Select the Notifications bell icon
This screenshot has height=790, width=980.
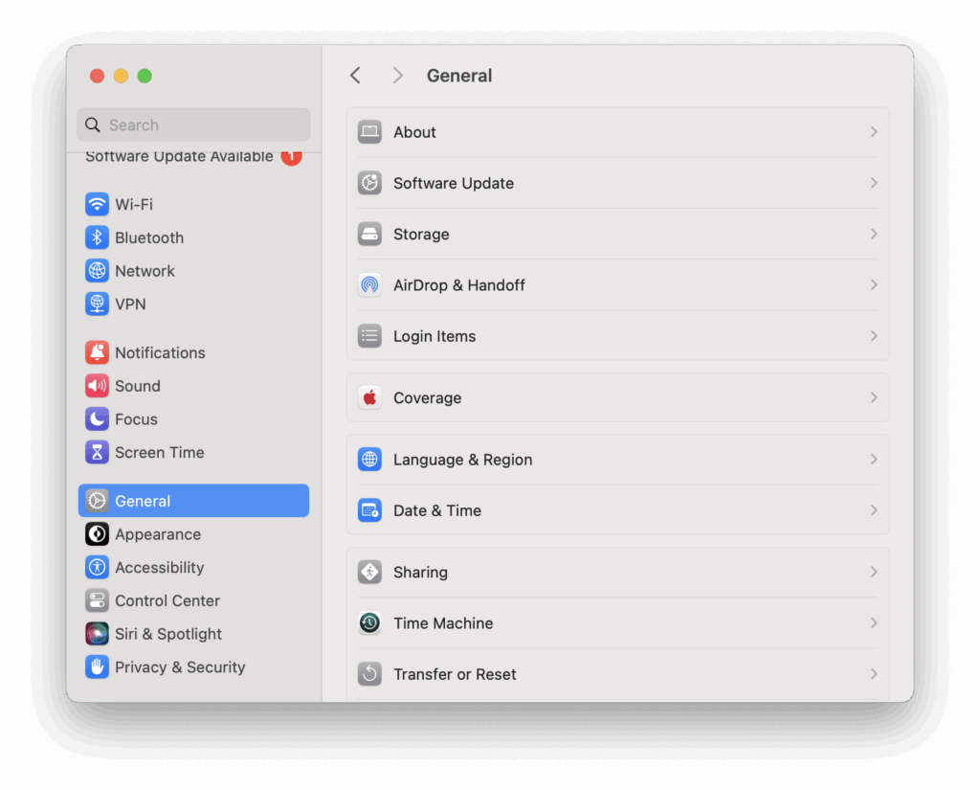(x=97, y=352)
